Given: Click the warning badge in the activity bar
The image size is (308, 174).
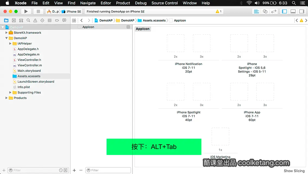Looking at the screenshot, I should tap(219, 11).
